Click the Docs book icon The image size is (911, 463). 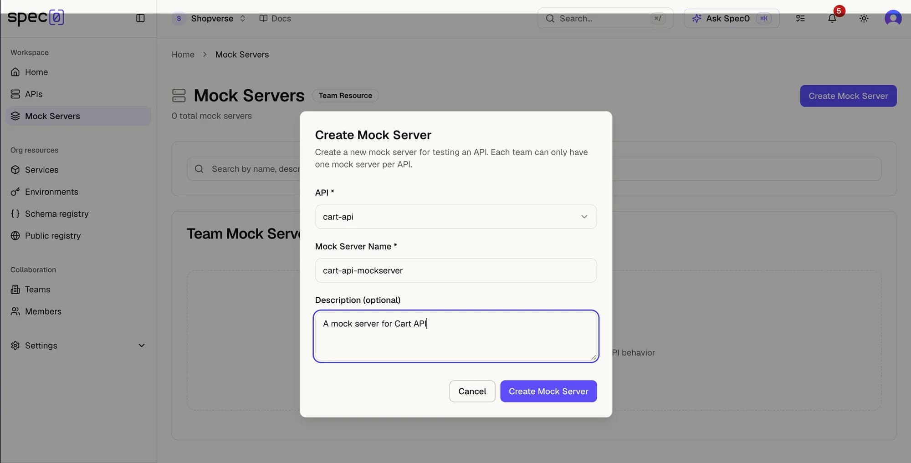(263, 18)
